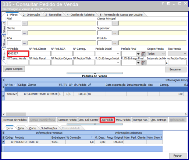Open the Período Final calendar icon
Image resolution: width=189 pixels, height=160 pixels.
143,54
